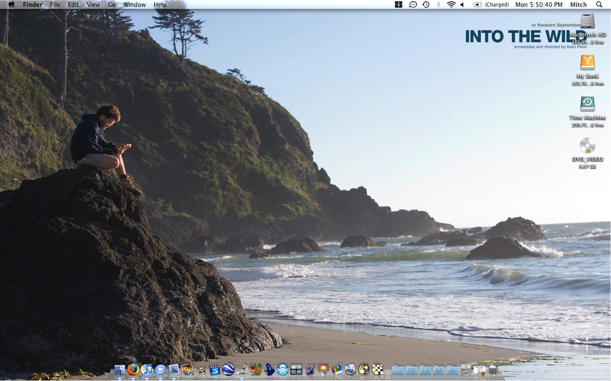
Task: Select the Macintosh HD desktop drive
Action: coord(587,21)
